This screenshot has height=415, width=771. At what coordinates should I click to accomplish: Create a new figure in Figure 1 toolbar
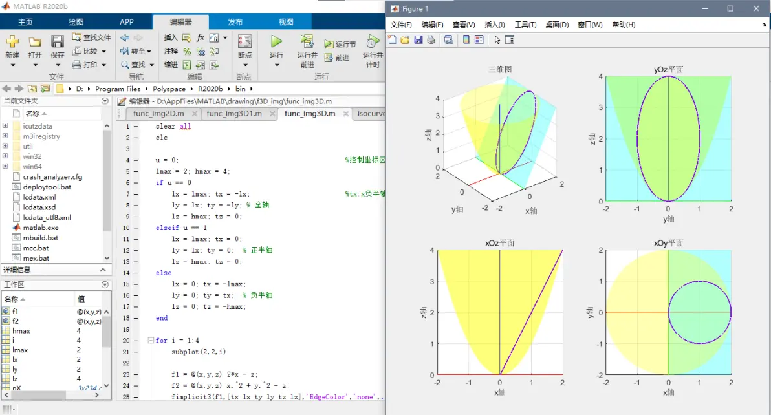[x=393, y=40]
